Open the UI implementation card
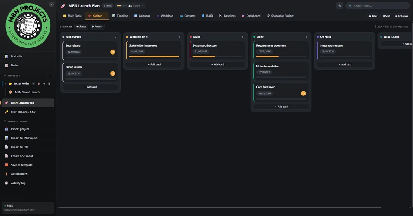This screenshot has width=413, height=216. coord(281,71)
